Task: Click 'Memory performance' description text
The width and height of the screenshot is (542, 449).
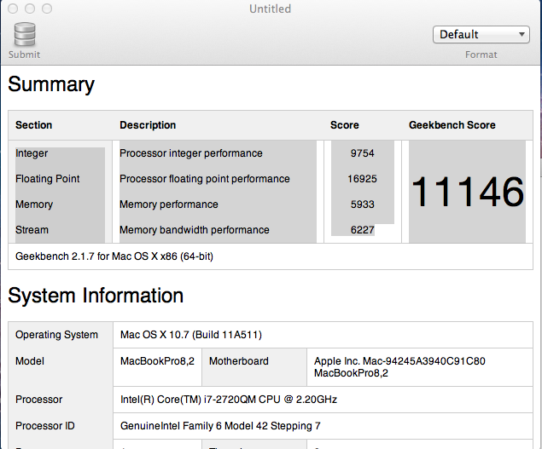Action: [x=169, y=204]
